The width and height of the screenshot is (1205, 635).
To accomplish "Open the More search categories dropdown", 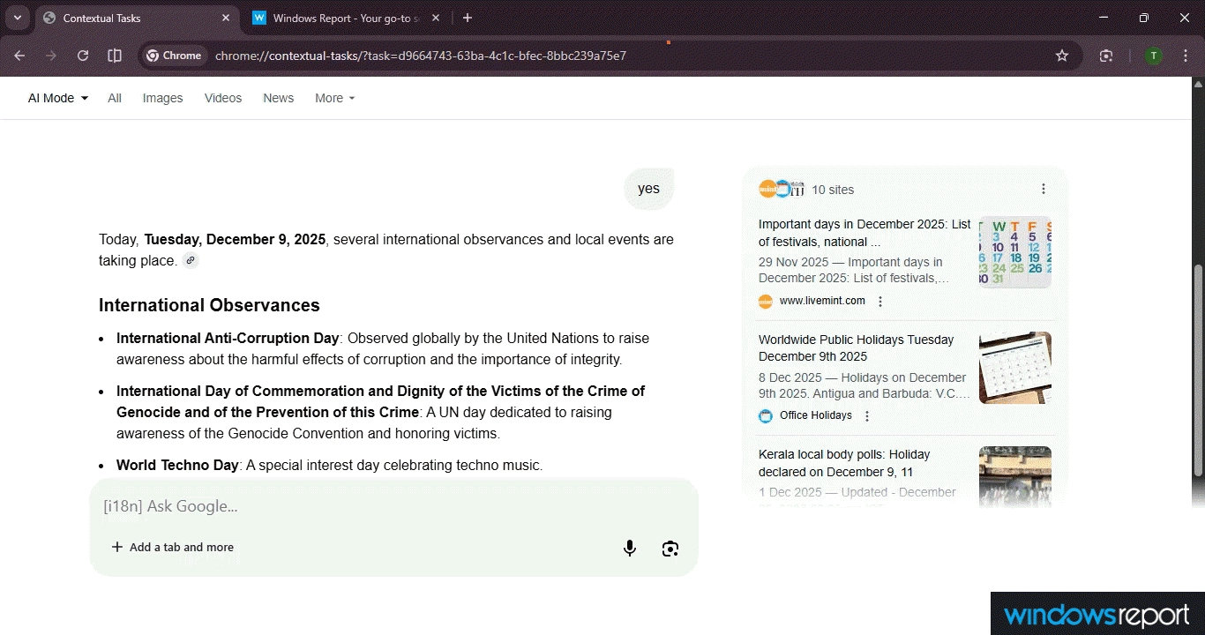I will [x=333, y=98].
